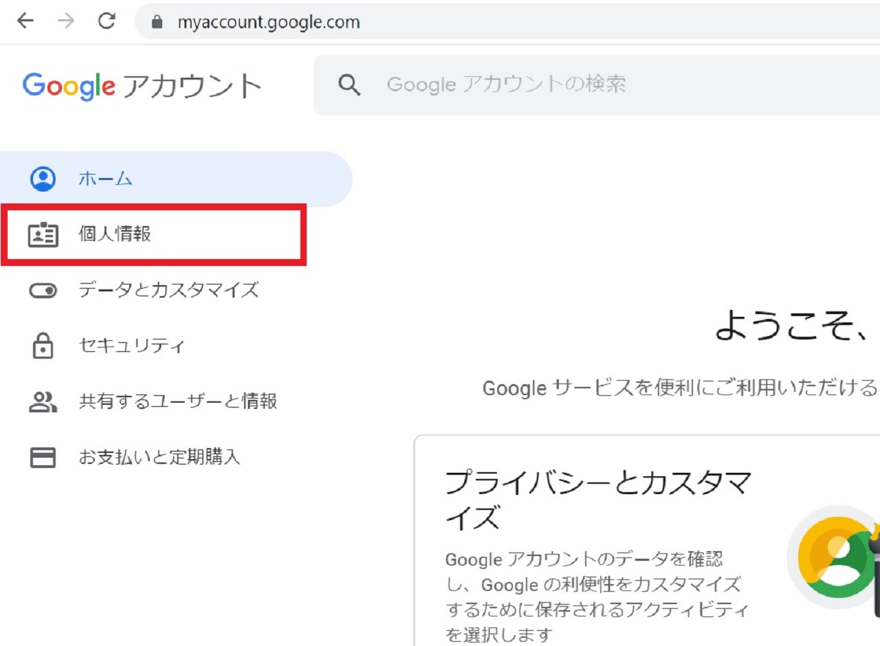Viewport: 880px width, 646px height.
Task: Click the browser forward arrow
Action: pos(66,21)
